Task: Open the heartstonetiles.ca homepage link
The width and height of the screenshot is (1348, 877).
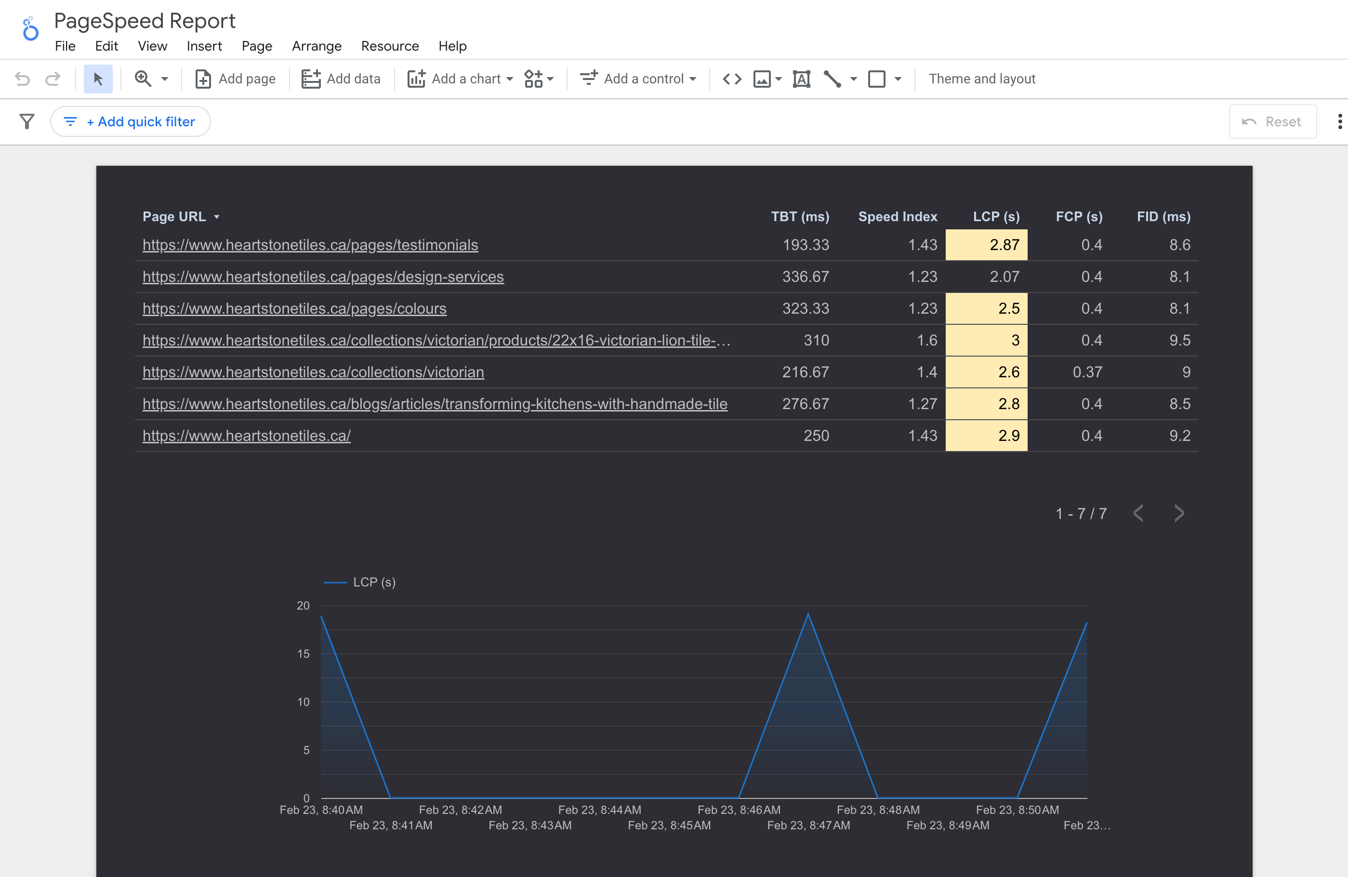Action: coord(246,435)
